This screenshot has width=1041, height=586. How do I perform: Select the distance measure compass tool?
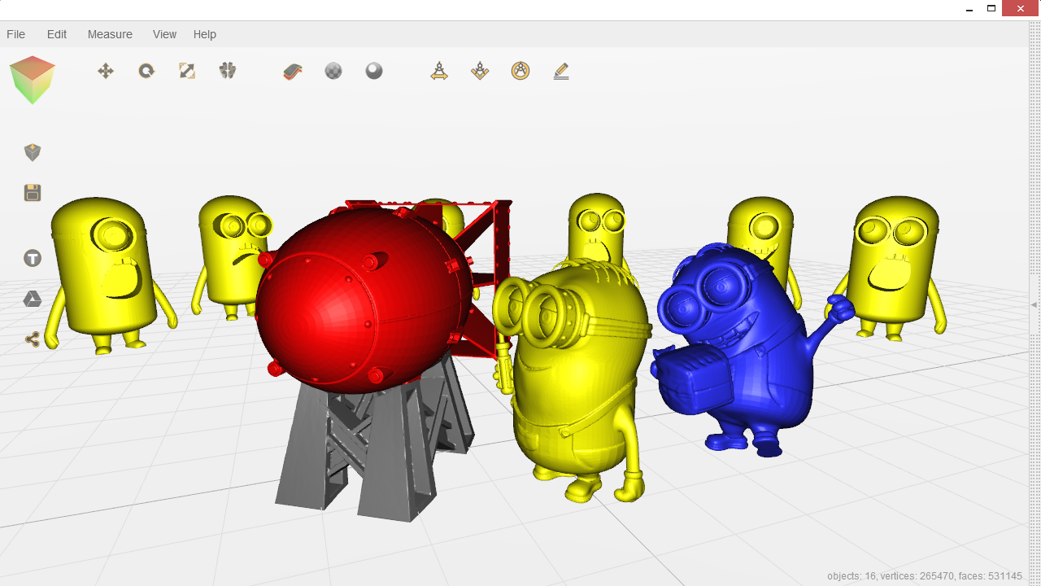click(439, 72)
